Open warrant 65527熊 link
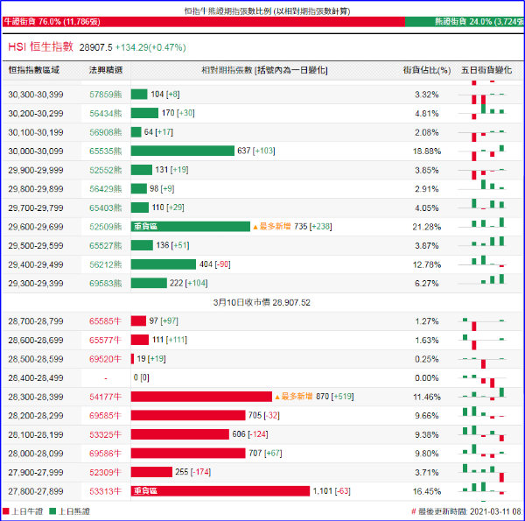This screenshot has height=521, width=525. 106,245
